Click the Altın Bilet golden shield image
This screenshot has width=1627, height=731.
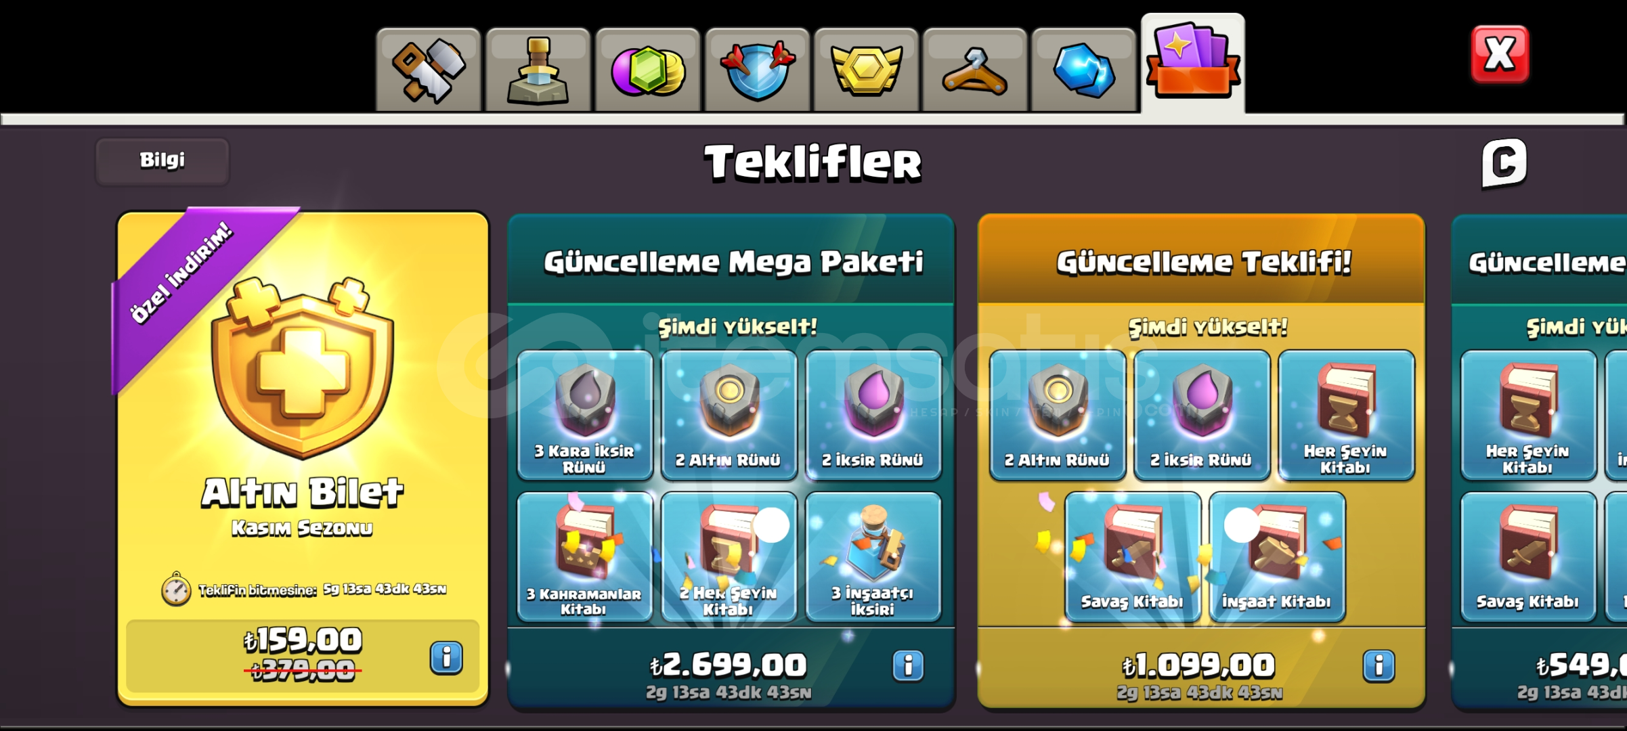pyautogui.click(x=303, y=369)
